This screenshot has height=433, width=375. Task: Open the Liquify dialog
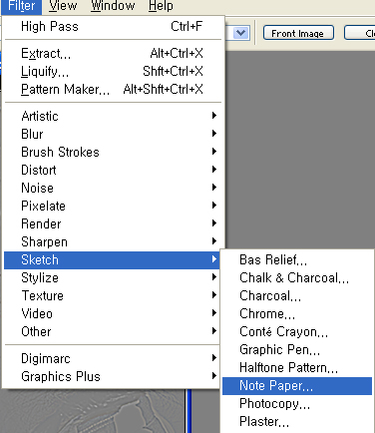pos(112,71)
